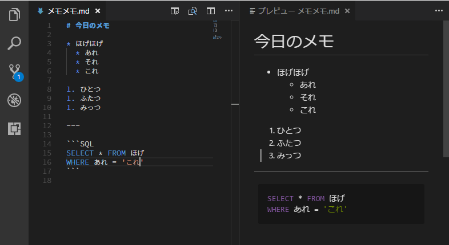Screen dimensions: 449x245
Task: Click 'それ' sub-bullet in preview
Action: (x=308, y=97)
